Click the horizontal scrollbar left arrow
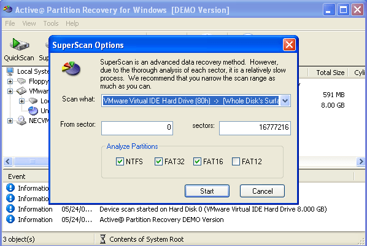 coord(8,161)
